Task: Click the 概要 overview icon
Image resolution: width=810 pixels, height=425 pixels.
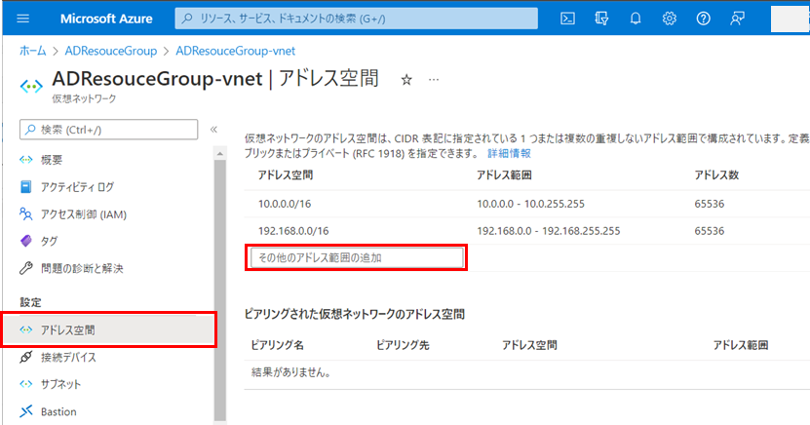Action: coord(25,160)
